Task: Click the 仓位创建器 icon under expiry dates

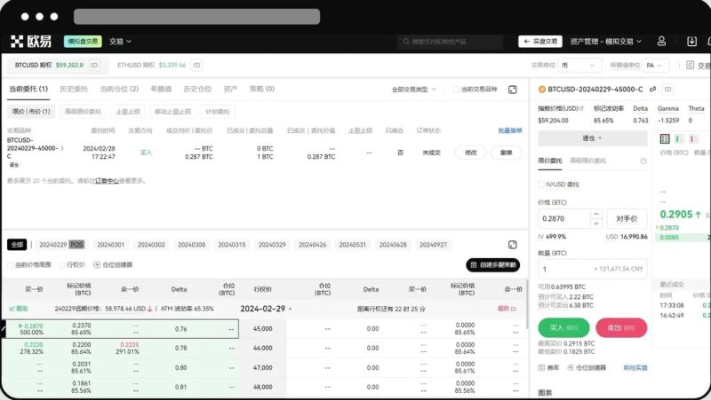Action: (x=97, y=264)
